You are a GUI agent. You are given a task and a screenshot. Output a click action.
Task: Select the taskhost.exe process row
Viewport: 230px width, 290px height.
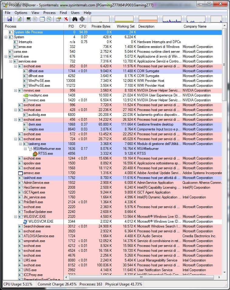113,178
